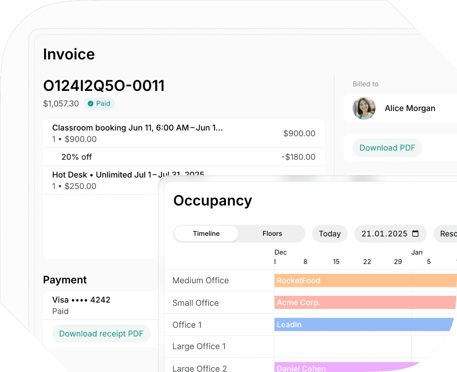The image size is (457, 372).
Task: Click the Medium Office row label
Action: coord(200,280)
